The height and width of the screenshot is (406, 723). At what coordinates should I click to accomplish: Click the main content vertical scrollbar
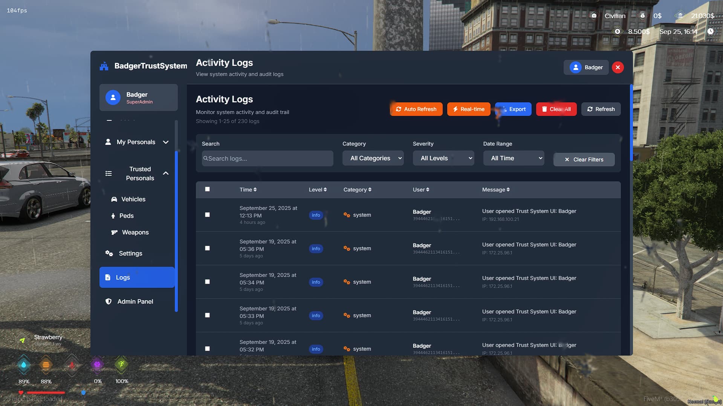[631, 124]
